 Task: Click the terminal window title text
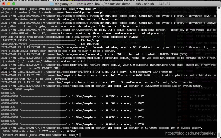coord(112,4)
